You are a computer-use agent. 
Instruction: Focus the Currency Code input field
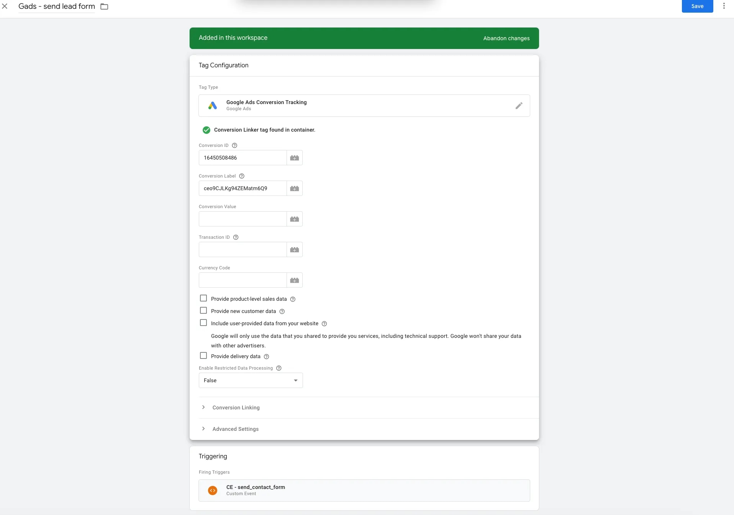(x=243, y=280)
